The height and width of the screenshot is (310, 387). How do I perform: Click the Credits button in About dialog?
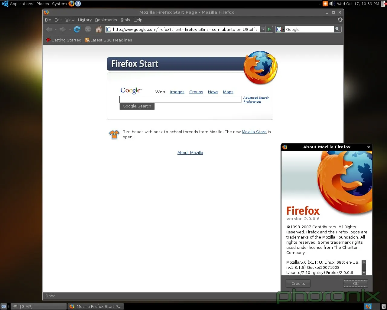pos(298,283)
